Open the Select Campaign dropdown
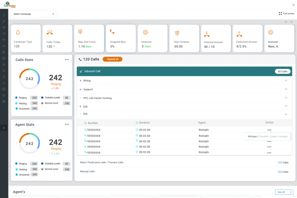The height and width of the screenshot is (198, 297). (x=33, y=14)
